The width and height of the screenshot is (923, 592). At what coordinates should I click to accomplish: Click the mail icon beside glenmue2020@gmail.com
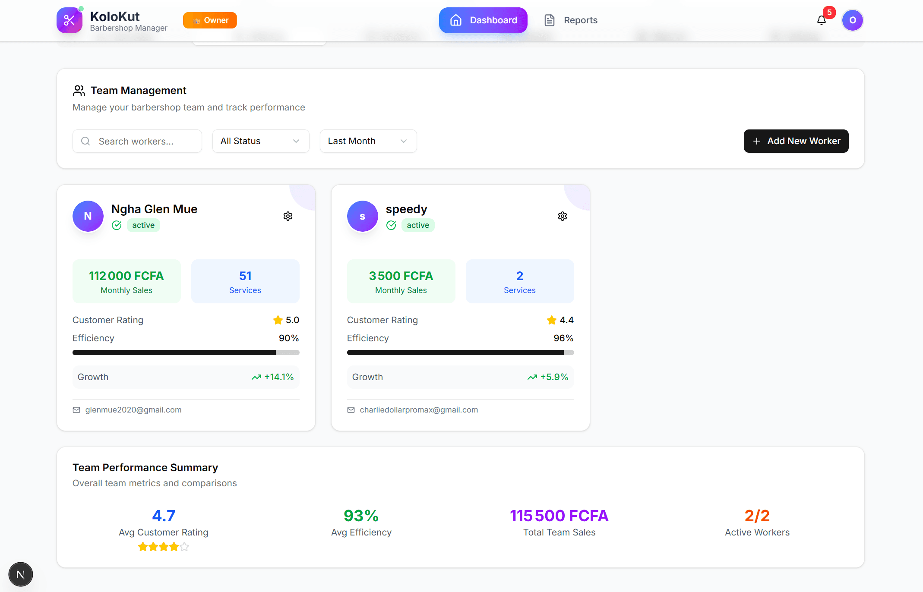pyautogui.click(x=76, y=410)
